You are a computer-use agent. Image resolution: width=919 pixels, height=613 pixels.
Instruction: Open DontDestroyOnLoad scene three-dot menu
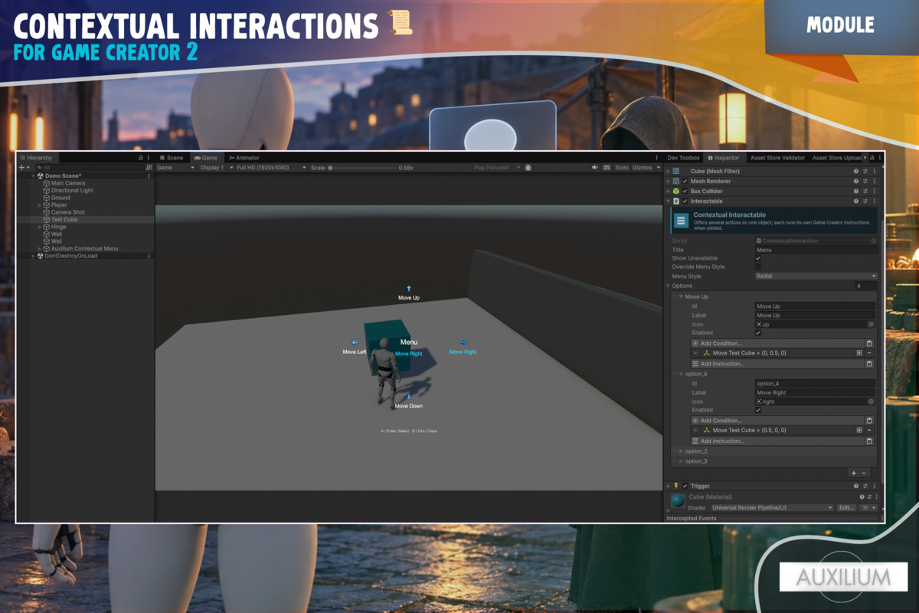click(149, 256)
